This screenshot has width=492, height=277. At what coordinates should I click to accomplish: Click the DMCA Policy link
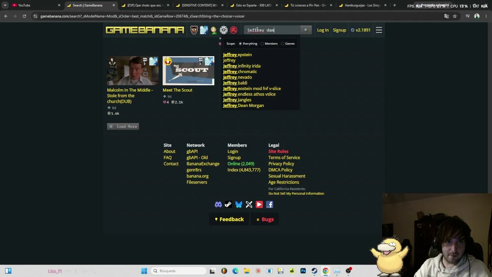[280, 170]
